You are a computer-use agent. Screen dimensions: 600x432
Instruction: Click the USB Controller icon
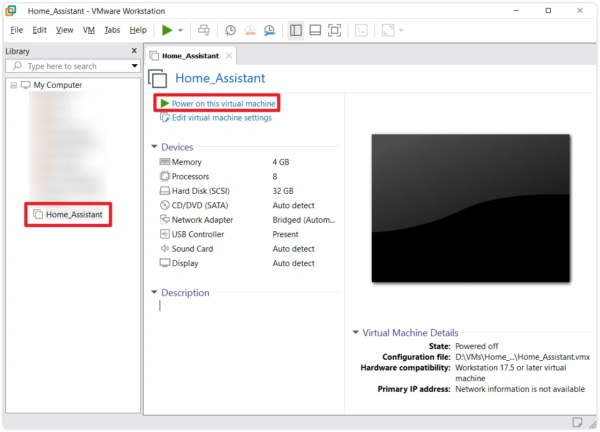click(x=164, y=234)
